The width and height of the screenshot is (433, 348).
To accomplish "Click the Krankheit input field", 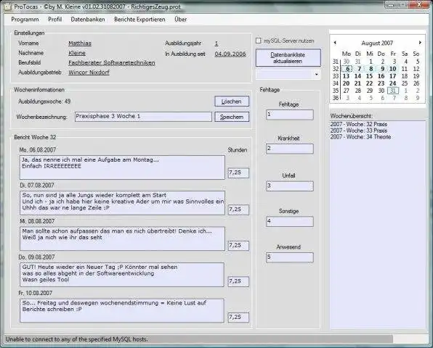I will [x=290, y=149].
